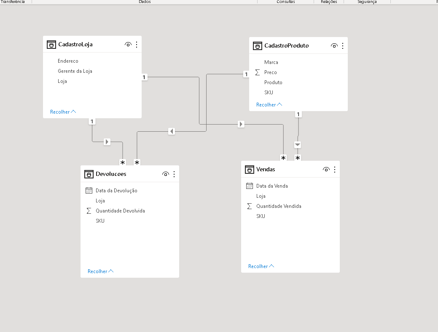Screen dimensions: 438x332
Task: Open more options menu on Devolucoes table
Action: click(174, 174)
